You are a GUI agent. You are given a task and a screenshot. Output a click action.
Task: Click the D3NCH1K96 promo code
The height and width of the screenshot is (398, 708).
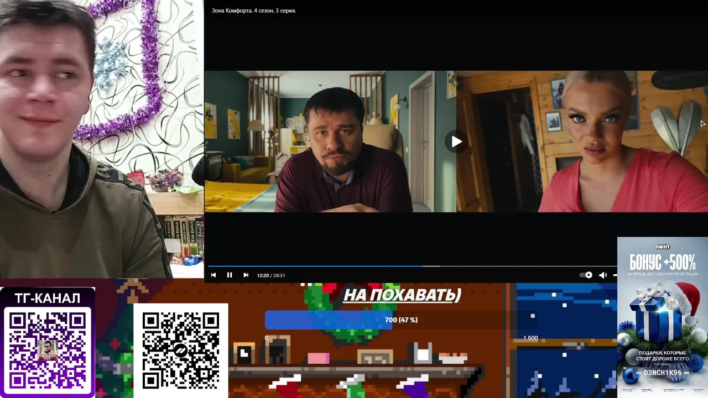[662, 373]
